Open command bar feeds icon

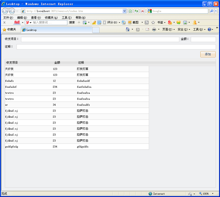point(138,30)
